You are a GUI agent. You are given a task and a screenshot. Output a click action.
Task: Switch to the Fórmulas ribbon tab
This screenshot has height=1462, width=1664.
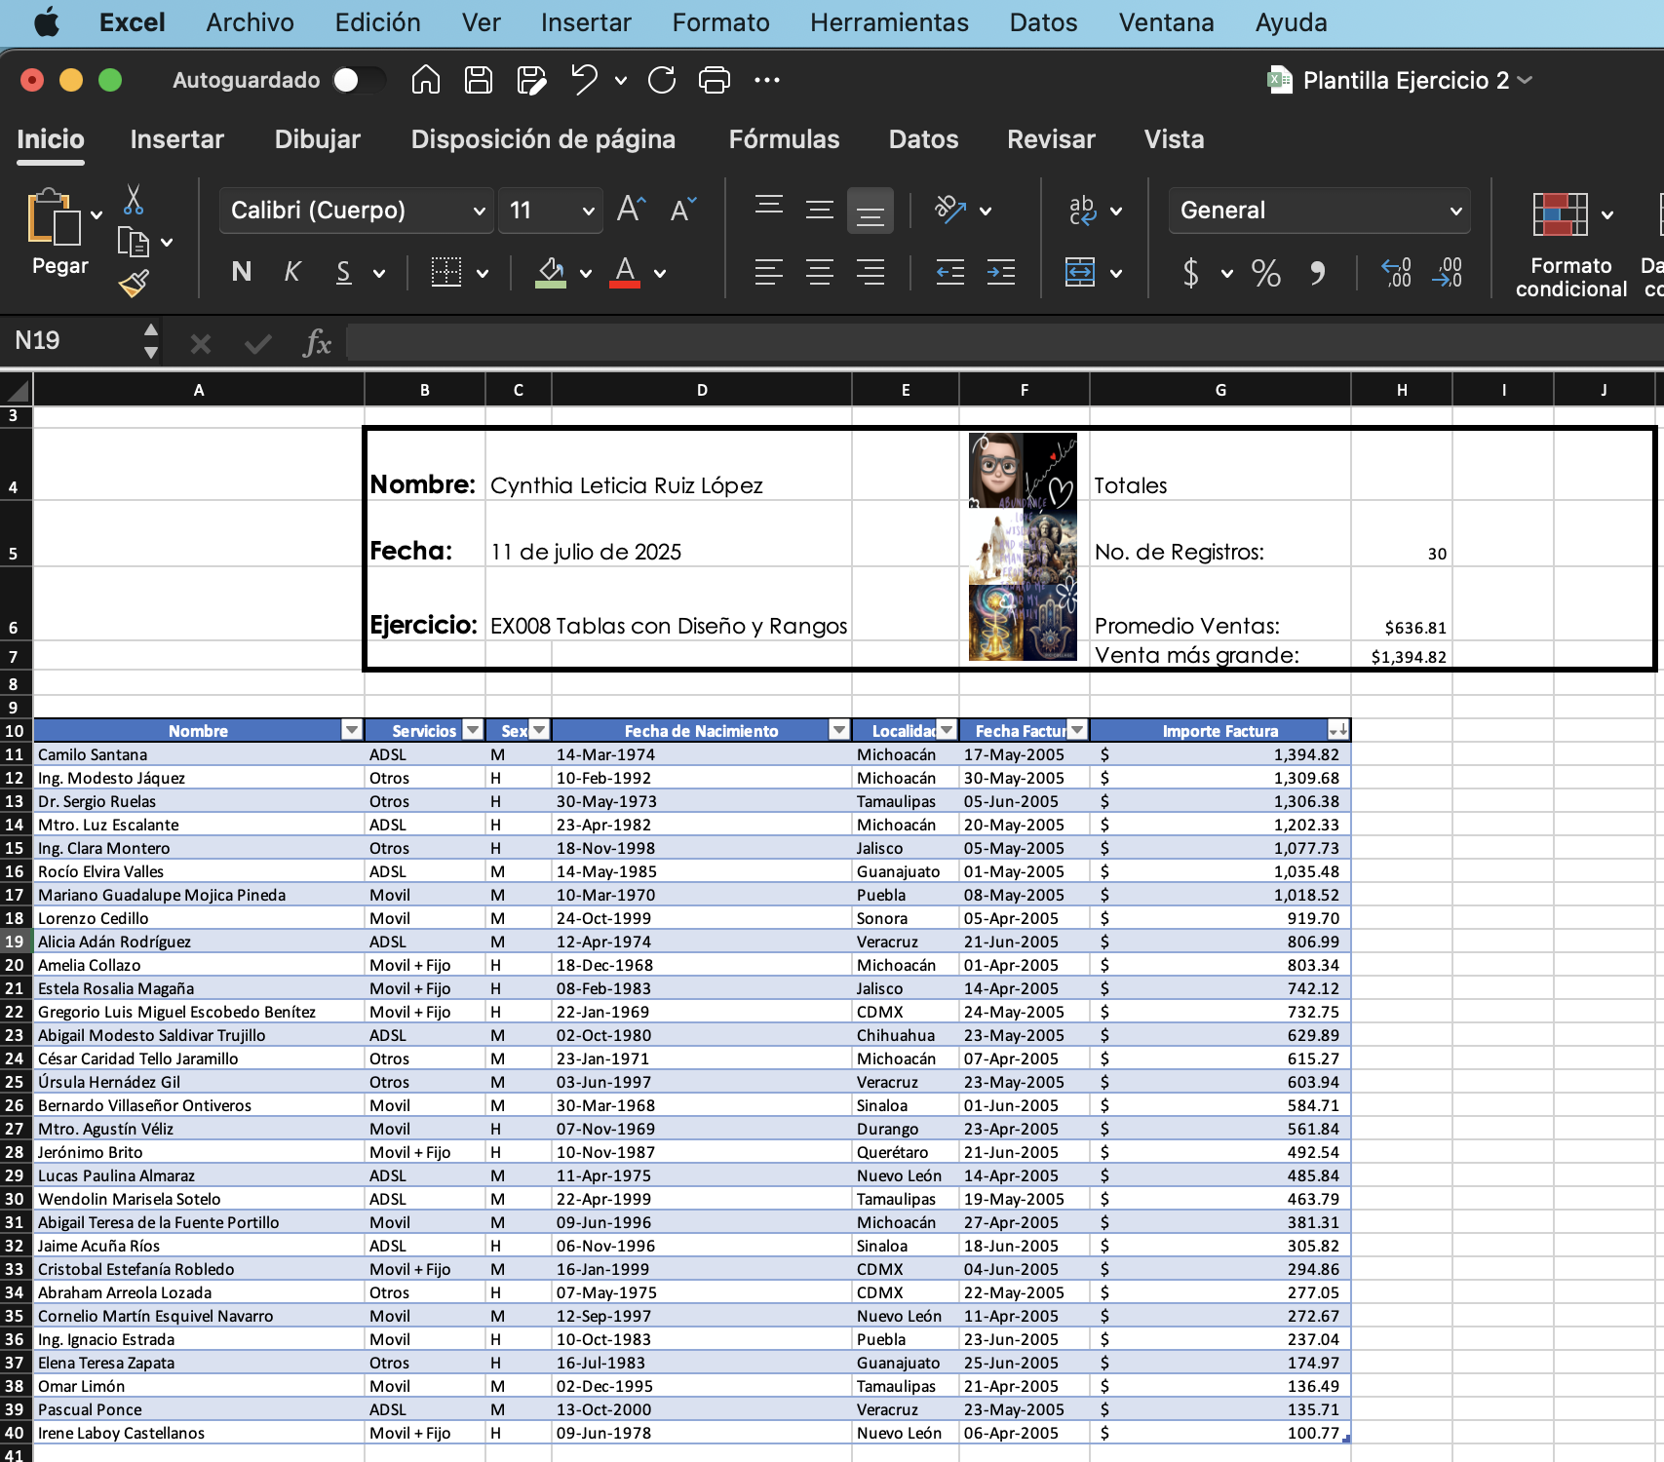784,139
